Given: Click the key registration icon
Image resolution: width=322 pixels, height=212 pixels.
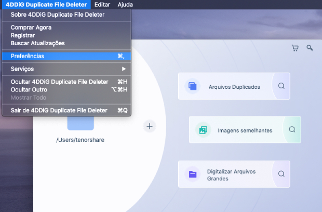Looking at the screenshot, I should tap(310, 48).
